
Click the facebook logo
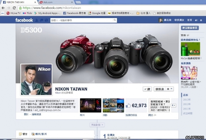click(x=24, y=20)
